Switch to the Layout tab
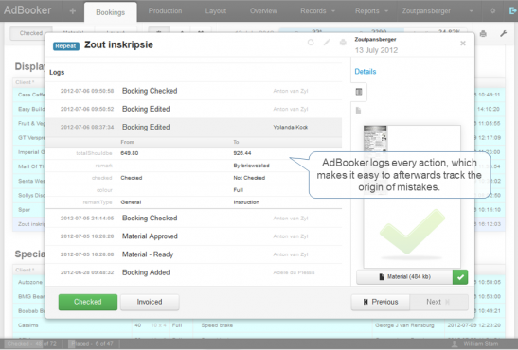The image size is (518, 350). point(216,11)
